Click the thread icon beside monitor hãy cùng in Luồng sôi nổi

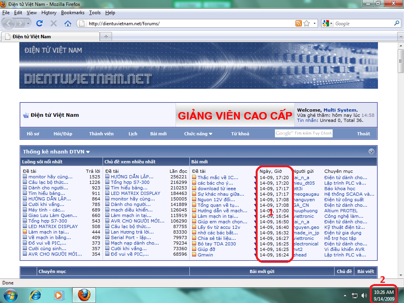tap(25, 176)
